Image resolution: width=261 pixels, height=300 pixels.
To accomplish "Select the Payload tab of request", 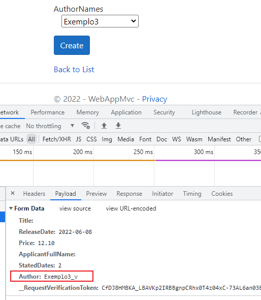I will click(x=66, y=194).
